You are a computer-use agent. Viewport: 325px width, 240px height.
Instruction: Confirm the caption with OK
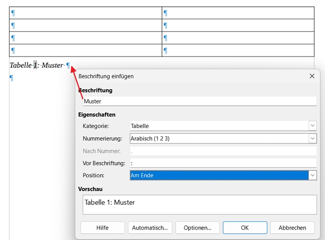click(x=245, y=228)
